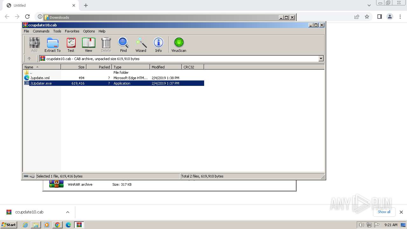Switch to WinRAR taskbar button
407x229 pixels.
pos(79,225)
